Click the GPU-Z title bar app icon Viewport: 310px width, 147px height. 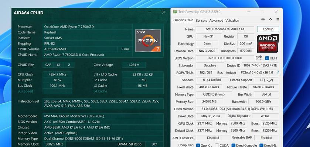[175, 12]
